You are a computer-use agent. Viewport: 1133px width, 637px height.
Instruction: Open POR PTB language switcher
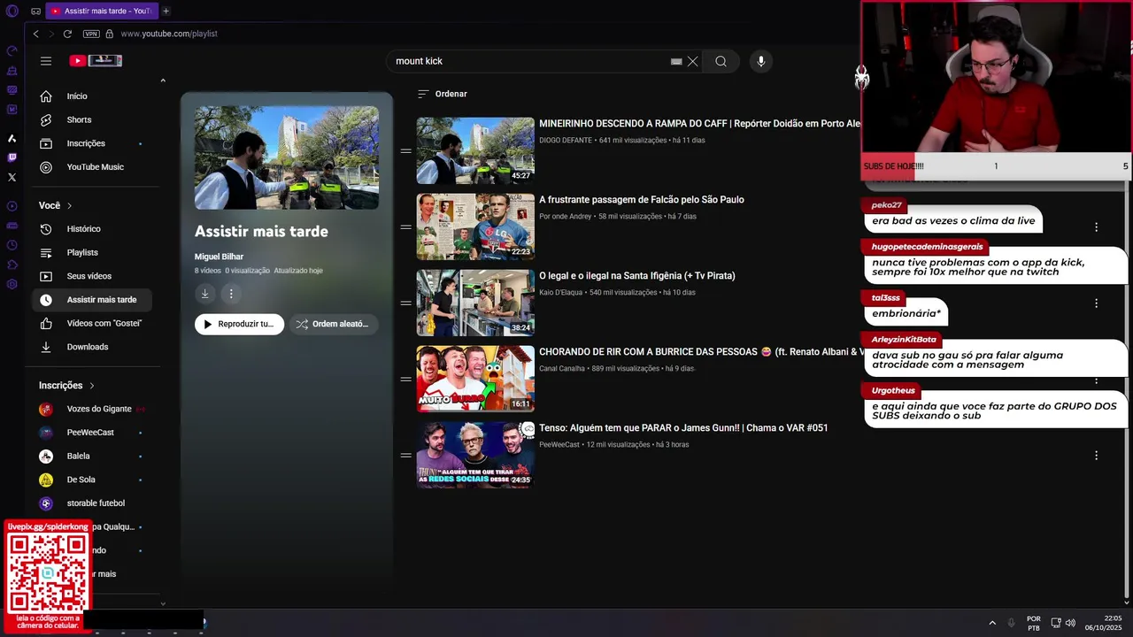click(x=1034, y=623)
